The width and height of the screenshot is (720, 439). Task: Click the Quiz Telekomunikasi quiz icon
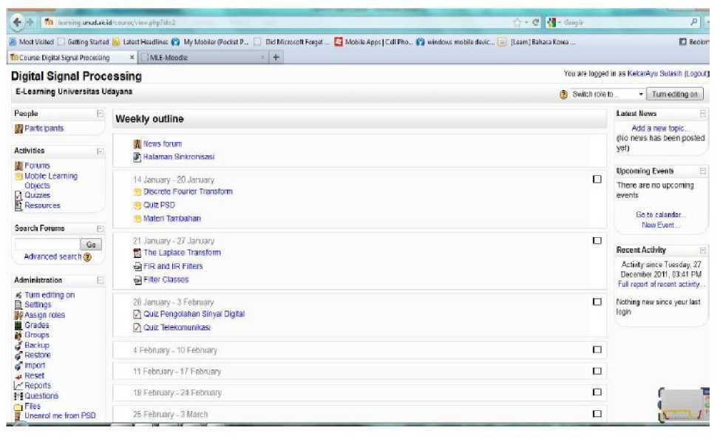(137, 327)
